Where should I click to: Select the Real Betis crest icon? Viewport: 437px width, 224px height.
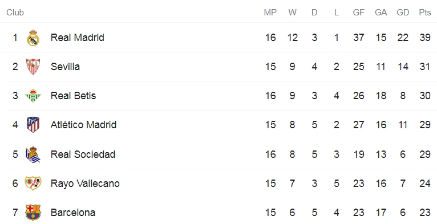point(33,96)
